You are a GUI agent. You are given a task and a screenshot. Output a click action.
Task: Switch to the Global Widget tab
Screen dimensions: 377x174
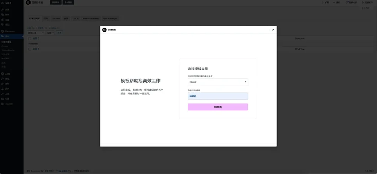coord(110,18)
